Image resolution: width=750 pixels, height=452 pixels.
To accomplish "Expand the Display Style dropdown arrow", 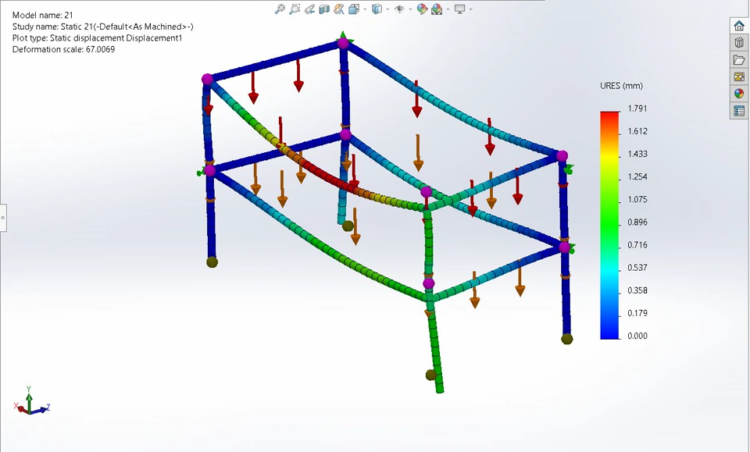I will point(387,9).
